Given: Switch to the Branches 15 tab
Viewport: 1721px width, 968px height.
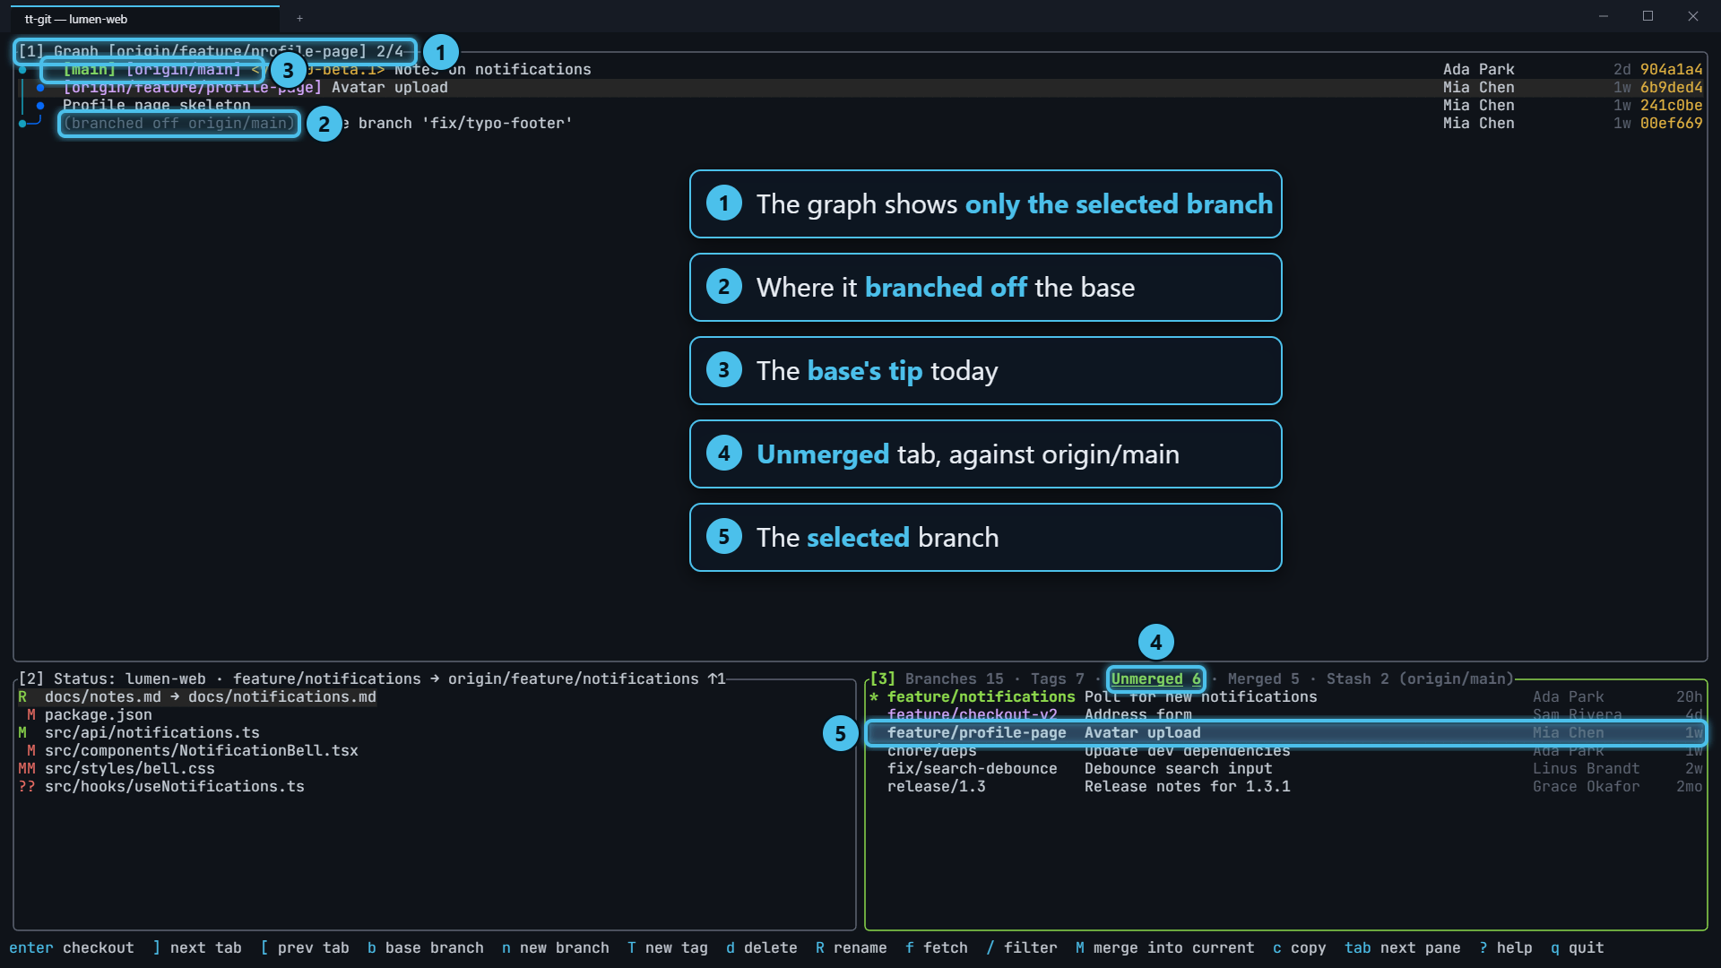Looking at the screenshot, I should (954, 678).
